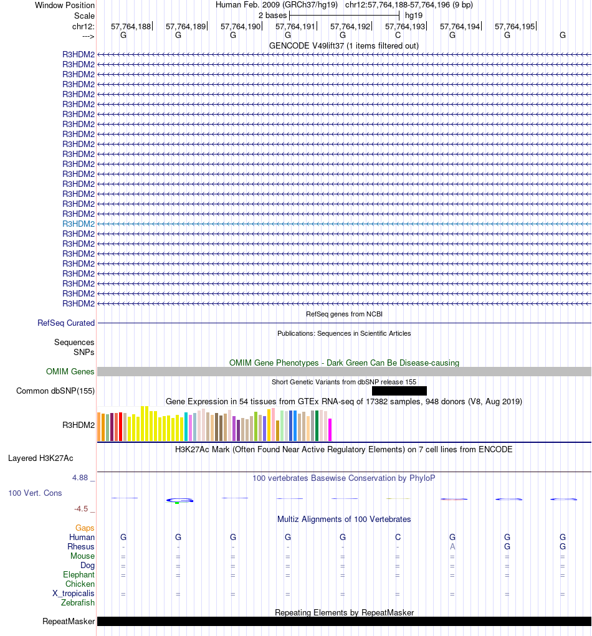Select the black dbSNP variant block

399,391
